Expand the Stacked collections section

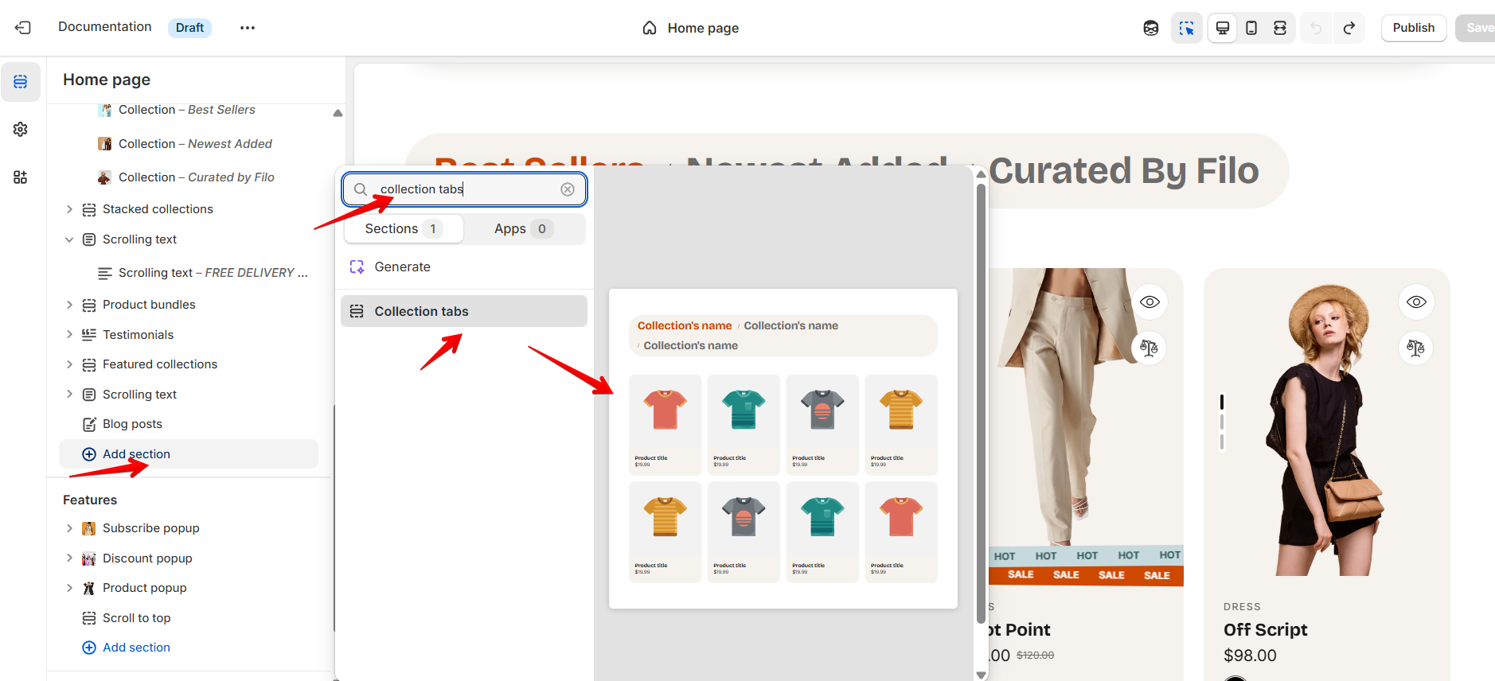point(69,209)
